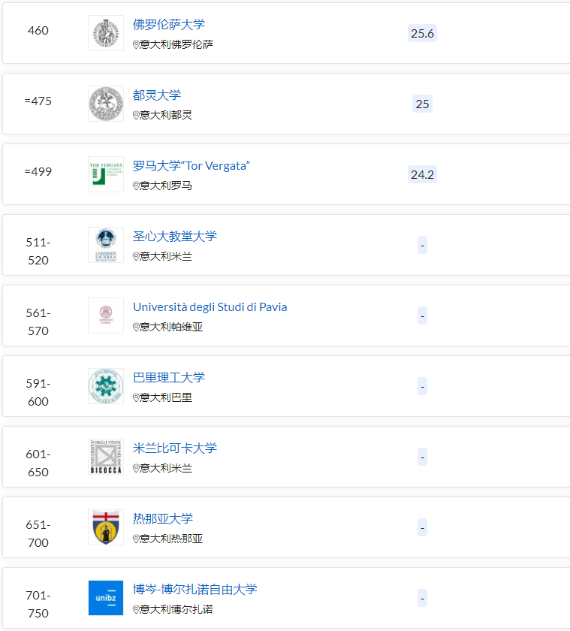Click location pin in 圣心大教堂大学 row

tap(136, 256)
